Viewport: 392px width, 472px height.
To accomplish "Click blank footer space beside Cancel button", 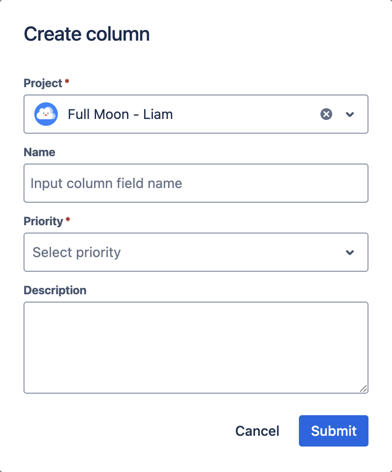I will (122, 431).
